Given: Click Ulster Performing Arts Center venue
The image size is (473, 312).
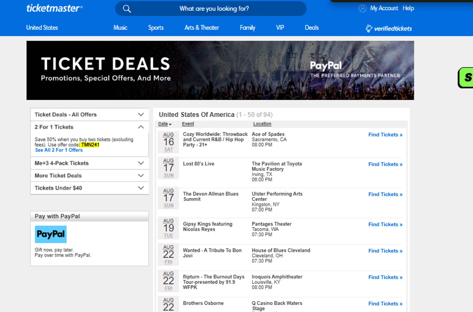Looking at the screenshot, I should pos(277,196).
